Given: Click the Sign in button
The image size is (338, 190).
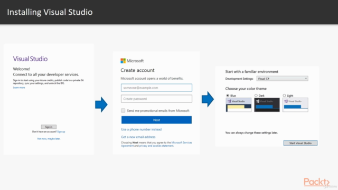Looking at the screenshot, I should [49, 127].
